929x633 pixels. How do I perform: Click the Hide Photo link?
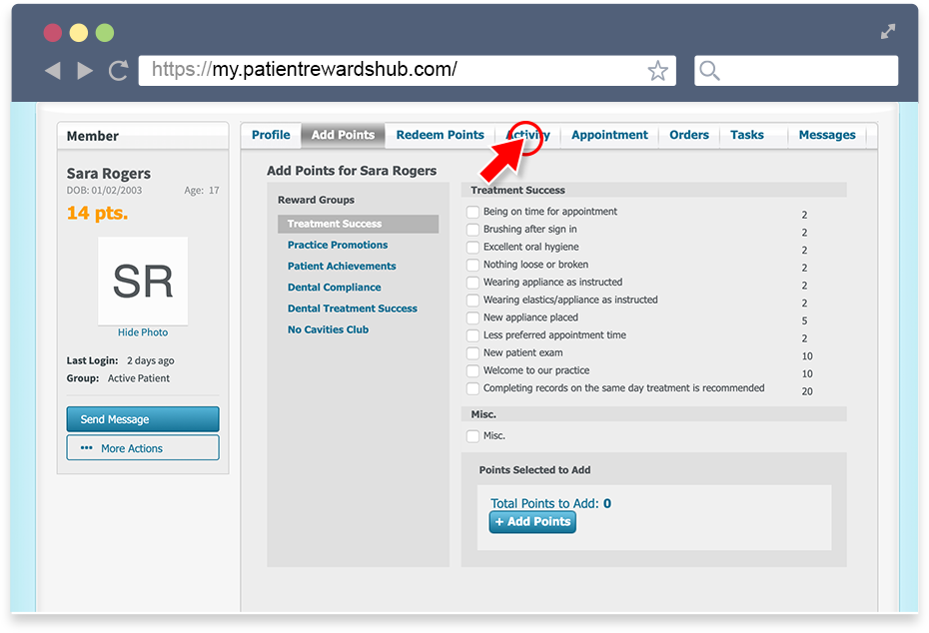click(x=143, y=332)
